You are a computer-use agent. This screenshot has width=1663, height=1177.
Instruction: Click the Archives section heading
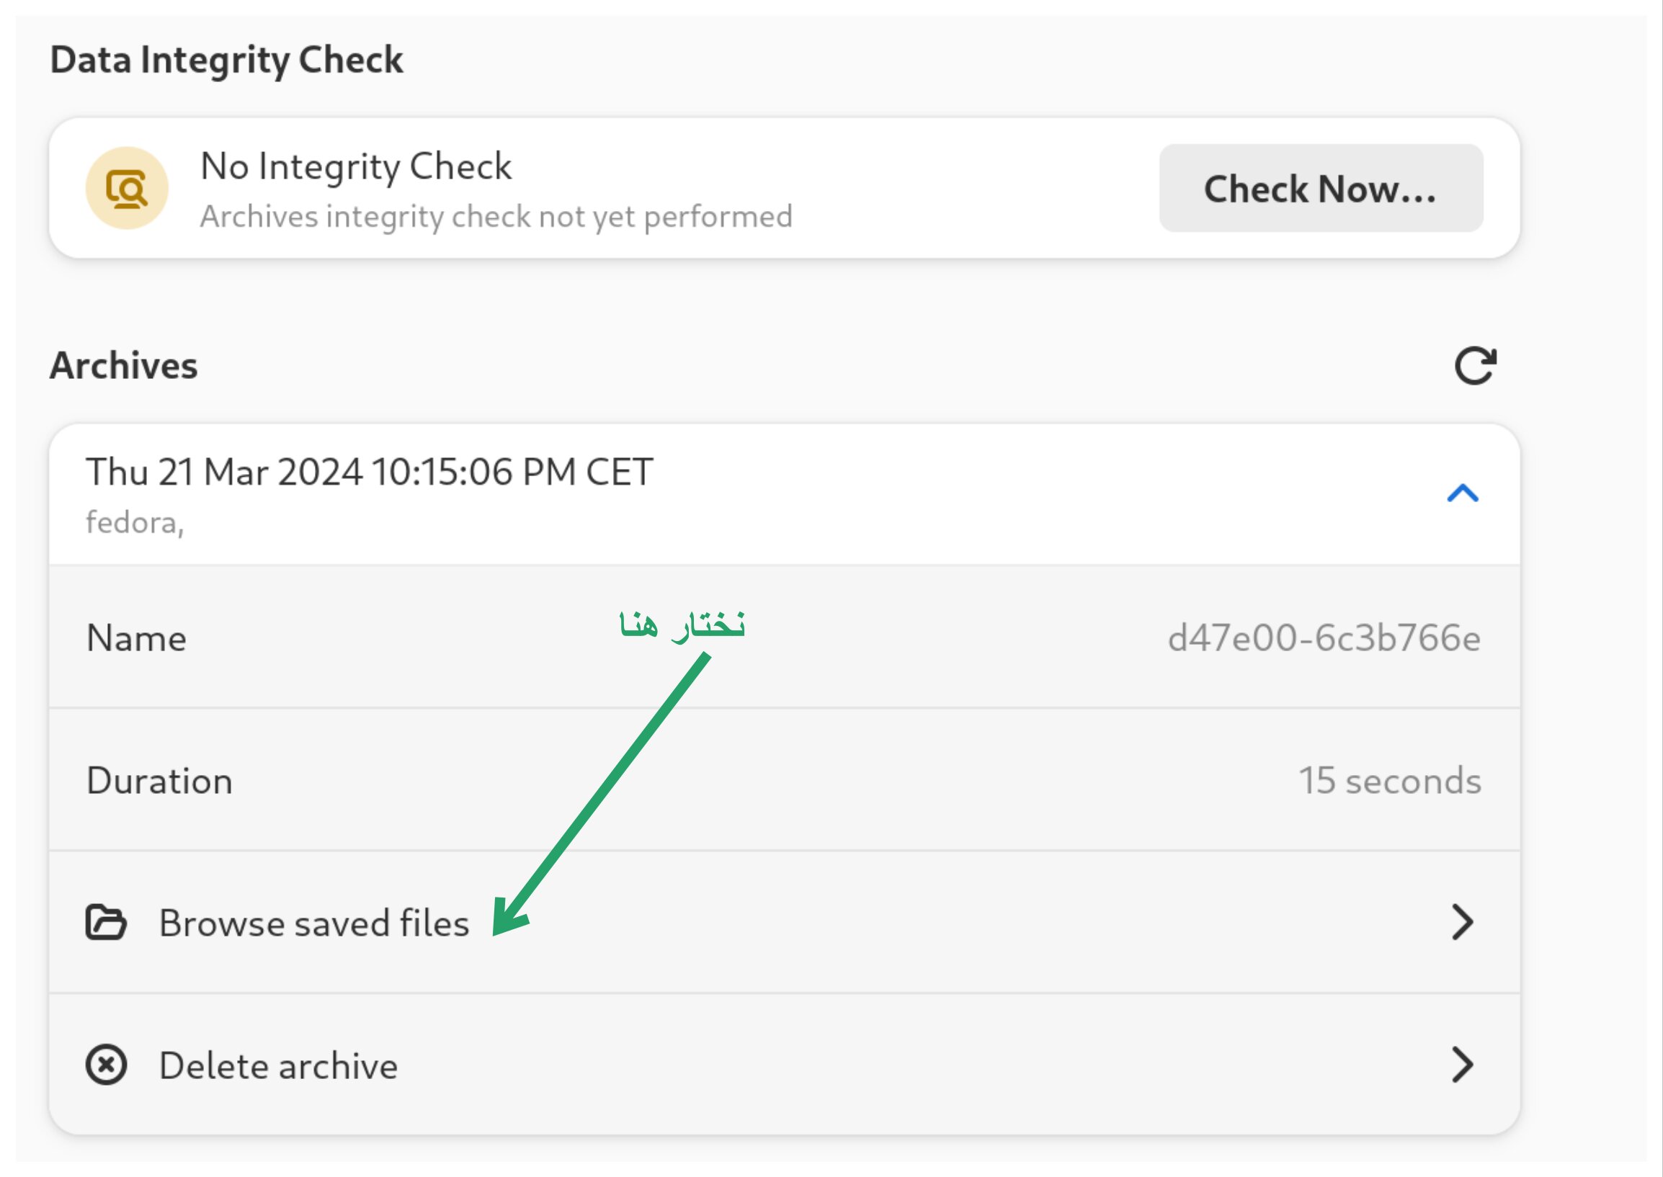tap(124, 365)
